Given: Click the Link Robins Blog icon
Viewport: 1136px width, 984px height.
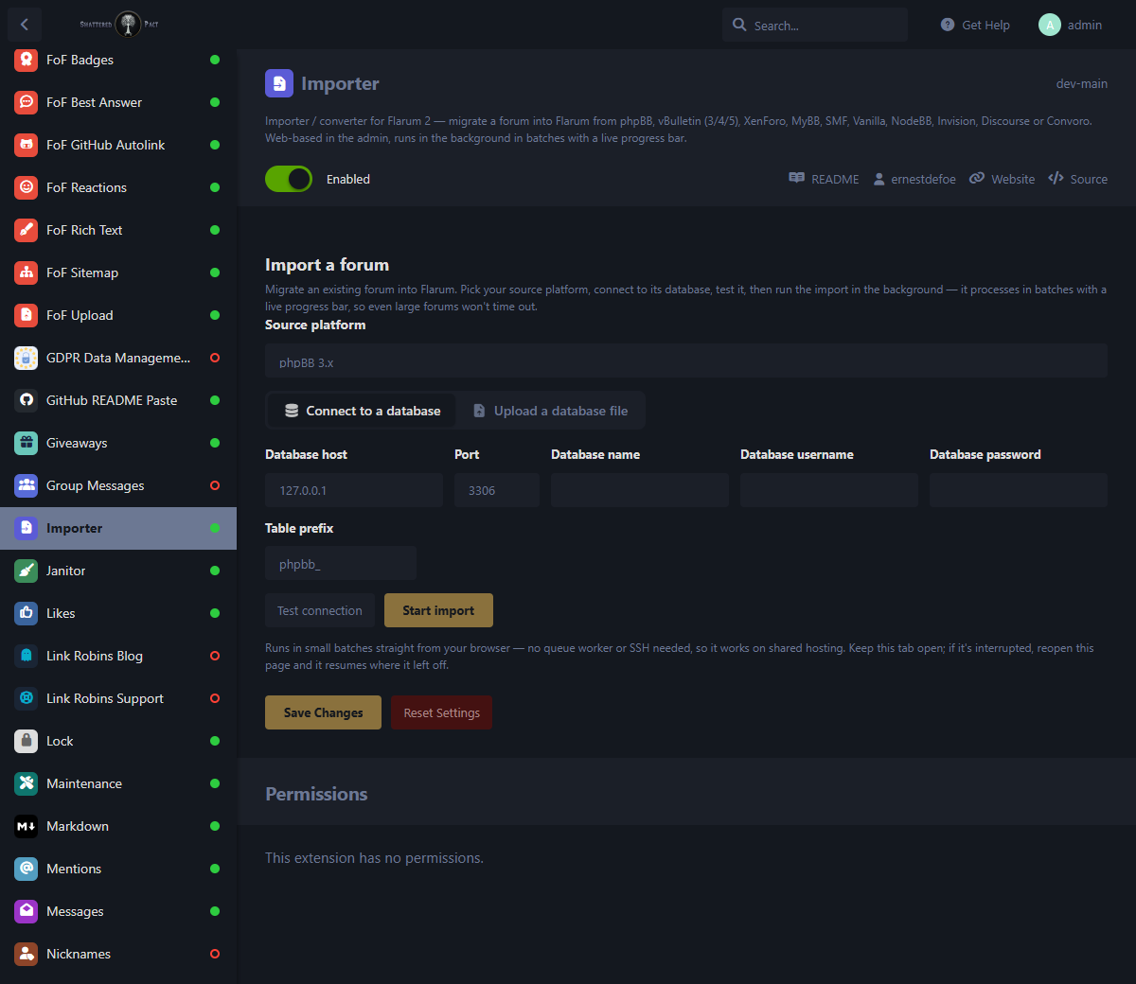Looking at the screenshot, I should pos(27,656).
